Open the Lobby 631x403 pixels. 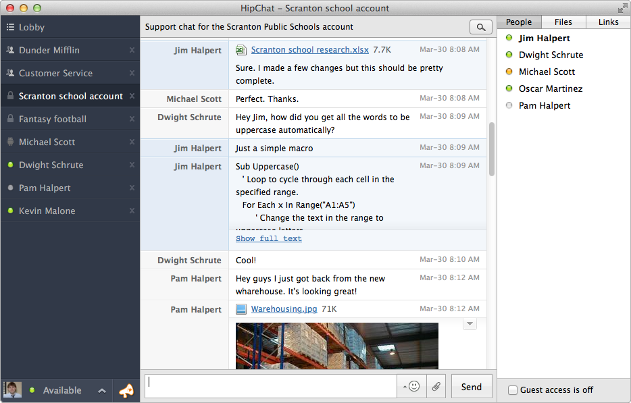tap(70, 27)
